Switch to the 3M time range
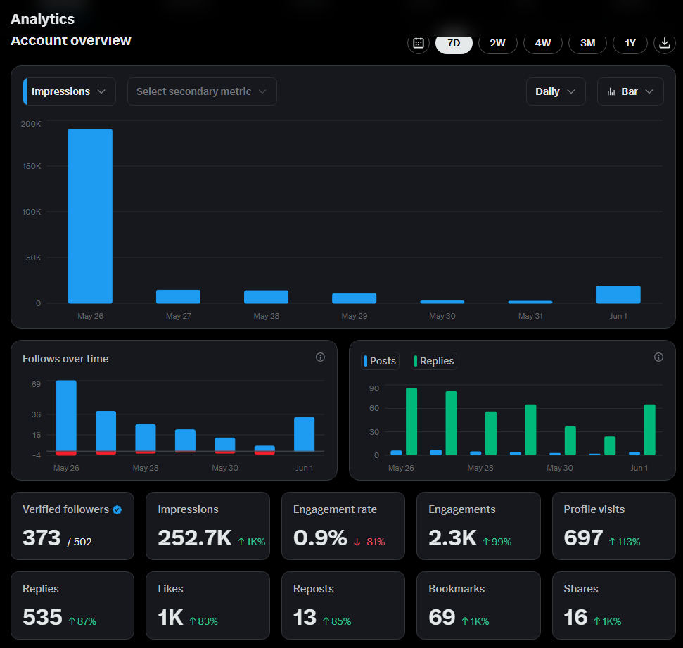 (x=587, y=43)
